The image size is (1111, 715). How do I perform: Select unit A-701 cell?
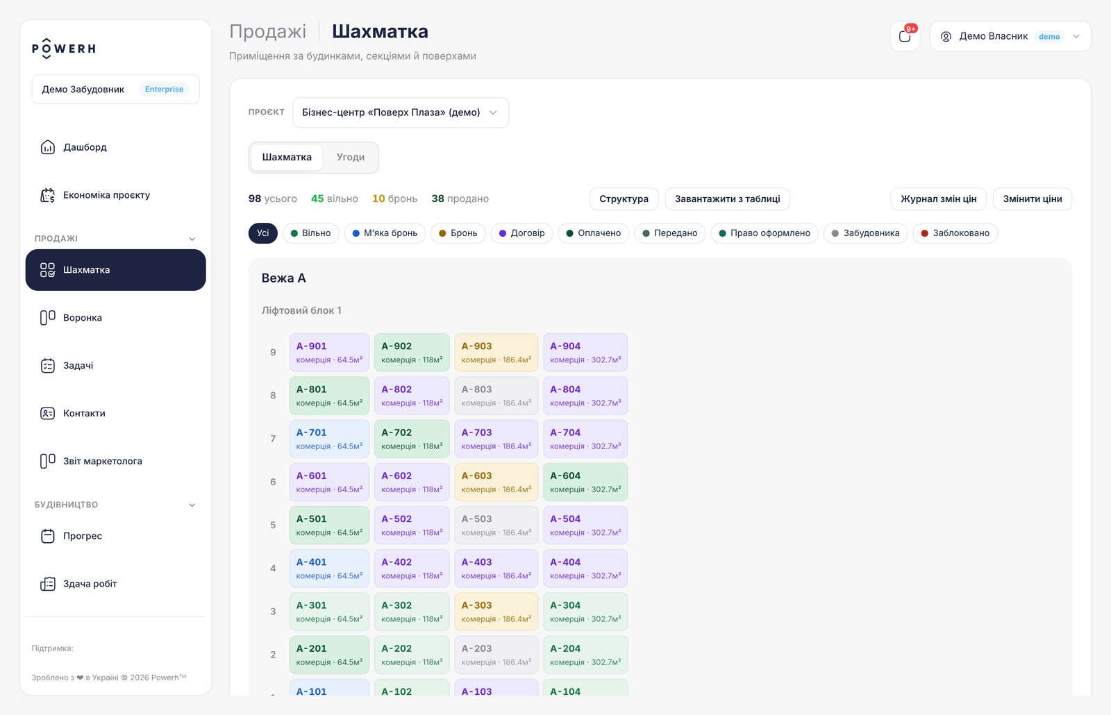point(329,439)
